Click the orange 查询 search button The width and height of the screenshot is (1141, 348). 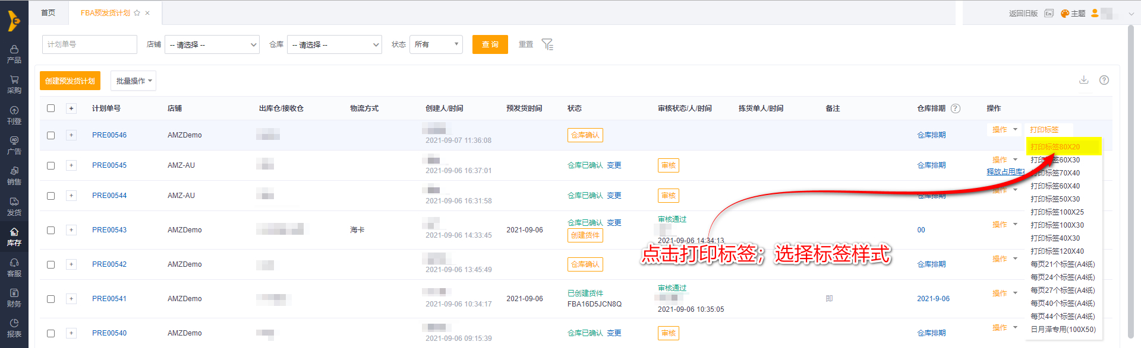coord(490,44)
